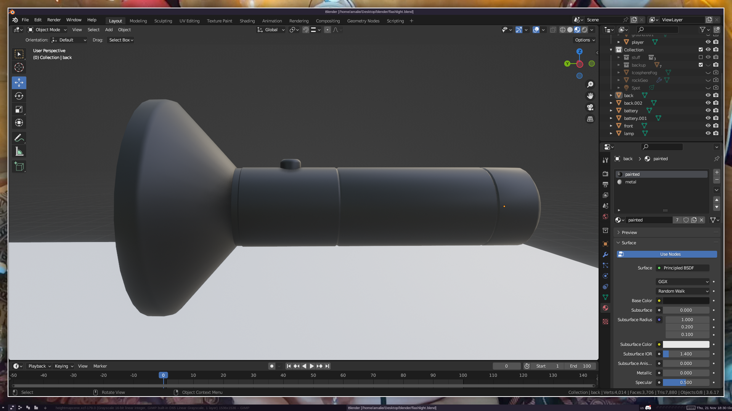Open the Subsurface Color swatch
Screen dimensions: 732x411
[686, 344]
